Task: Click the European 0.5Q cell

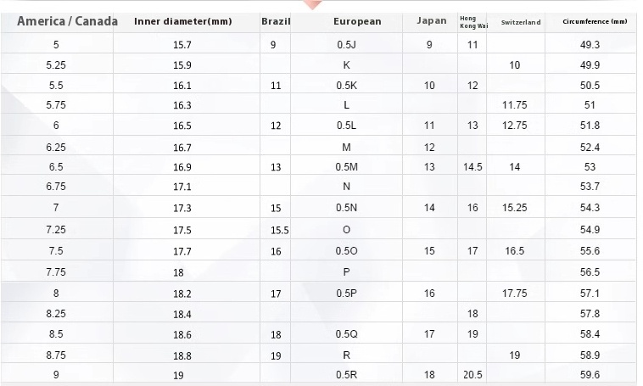Action: click(346, 334)
